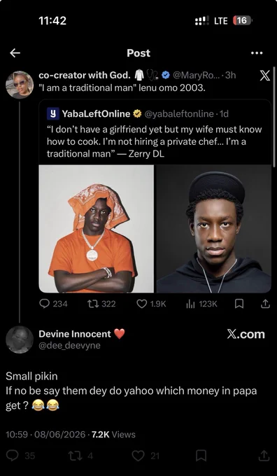
Task: Tap the back arrow
Action: 15,53
